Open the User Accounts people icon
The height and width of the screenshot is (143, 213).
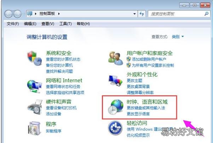[x=115, y=58]
